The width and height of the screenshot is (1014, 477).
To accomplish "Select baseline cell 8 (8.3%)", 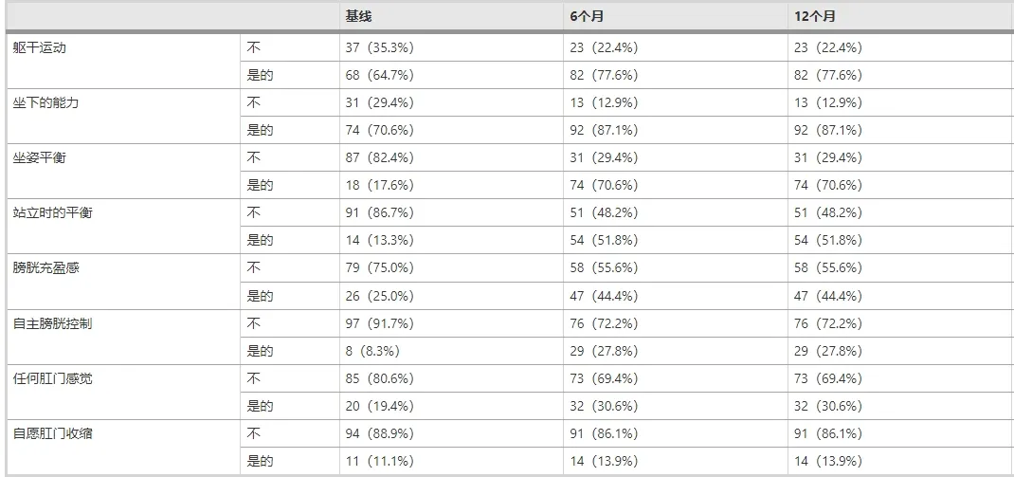I will click(x=372, y=351).
